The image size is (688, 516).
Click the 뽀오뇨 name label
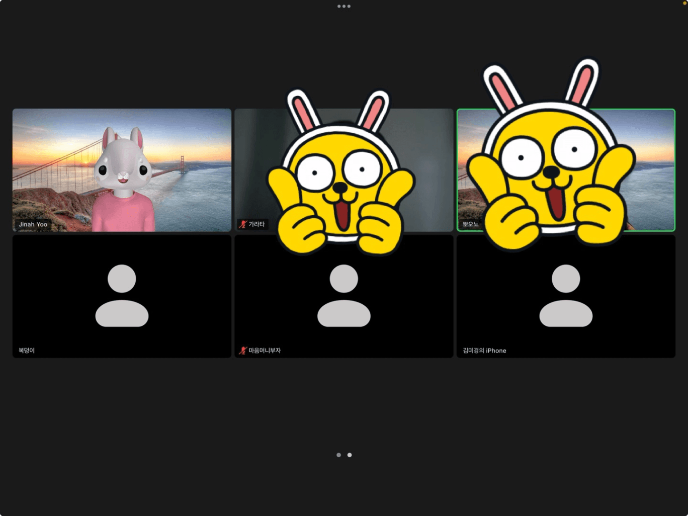click(x=471, y=224)
